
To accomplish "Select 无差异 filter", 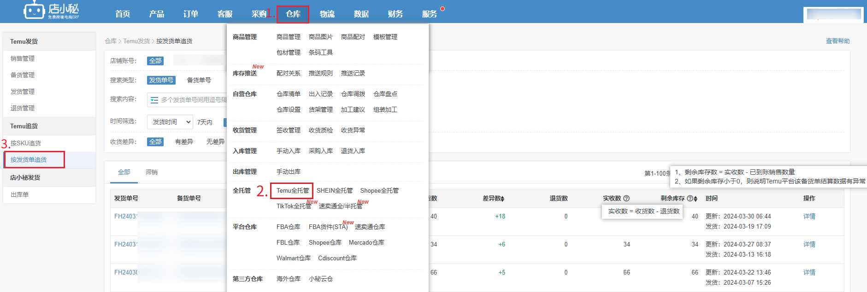I will [216, 142].
